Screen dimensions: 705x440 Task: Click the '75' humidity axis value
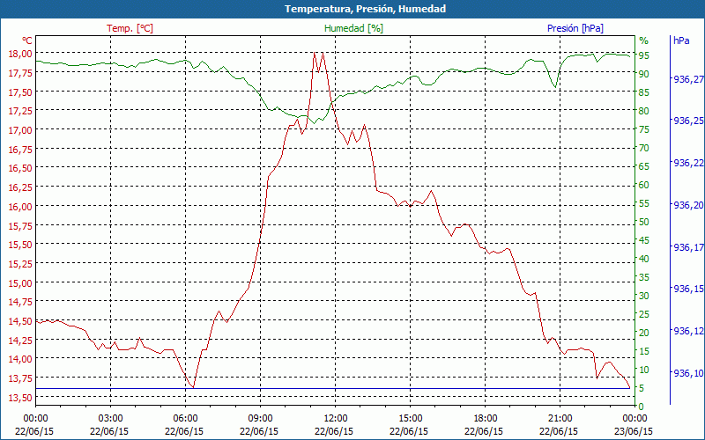coord(644,129)
